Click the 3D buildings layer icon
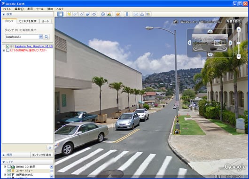Screen dimensions: 249x179 pos(13,167)
